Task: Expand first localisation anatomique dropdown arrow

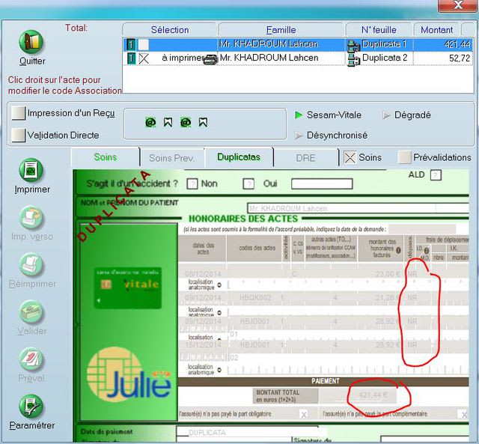Action: (x=219, y=285)
